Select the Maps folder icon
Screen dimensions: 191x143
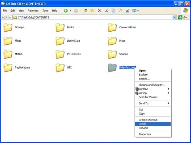pyautogui.click(x=112, y=41)
